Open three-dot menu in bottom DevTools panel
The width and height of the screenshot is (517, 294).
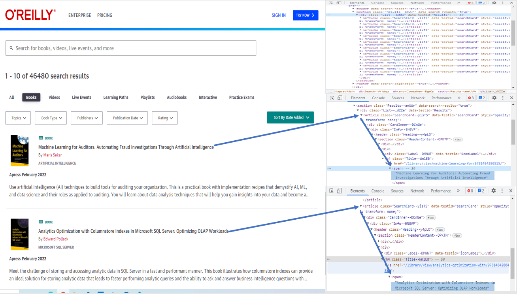pos(502,190)
